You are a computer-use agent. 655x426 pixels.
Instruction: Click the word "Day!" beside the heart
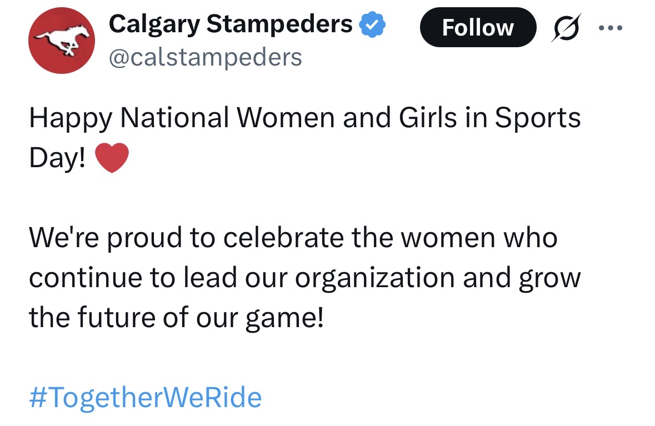pos(58,158)
